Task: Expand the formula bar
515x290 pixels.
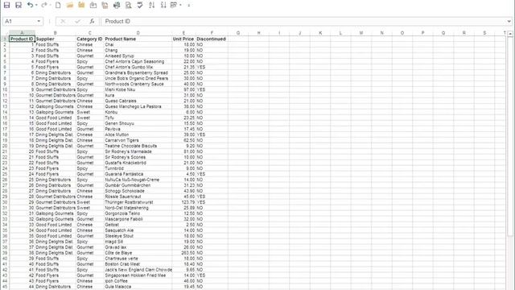Action: point(509,22)
